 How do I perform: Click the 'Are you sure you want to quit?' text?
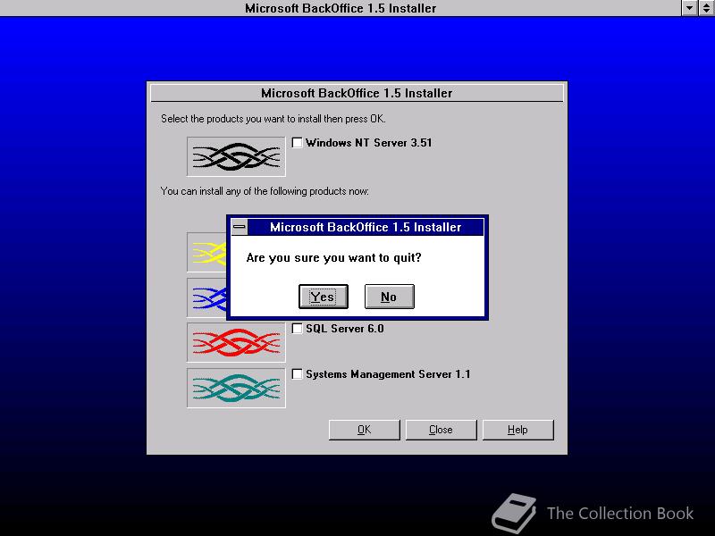[x=333, y=258]
